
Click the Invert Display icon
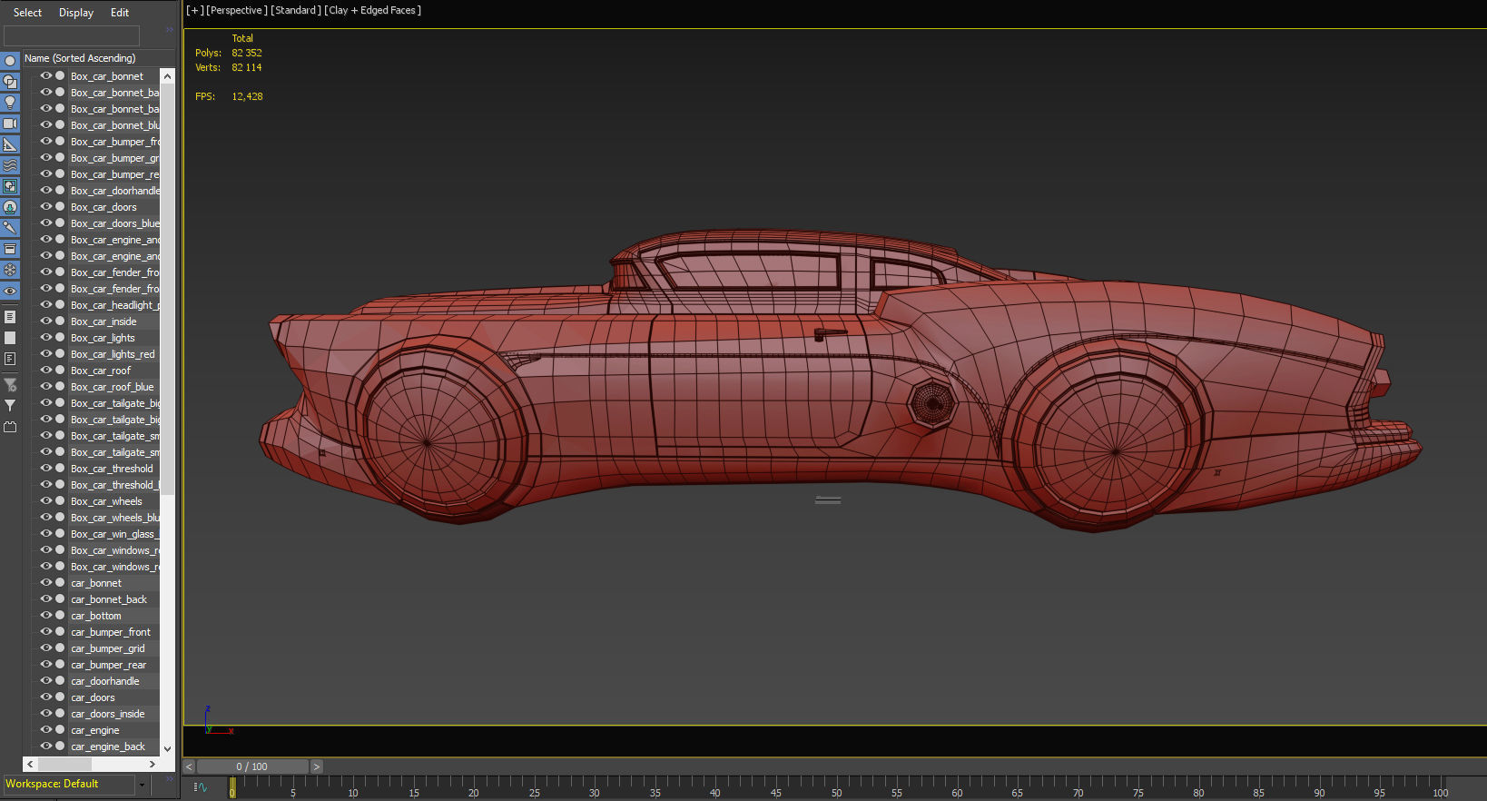[x=10, y=359]
